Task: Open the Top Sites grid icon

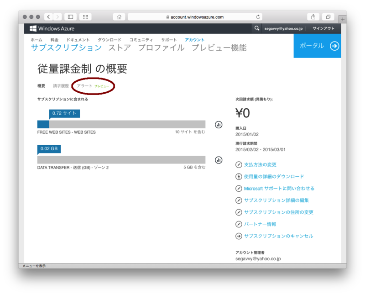Action: point(85,17)
